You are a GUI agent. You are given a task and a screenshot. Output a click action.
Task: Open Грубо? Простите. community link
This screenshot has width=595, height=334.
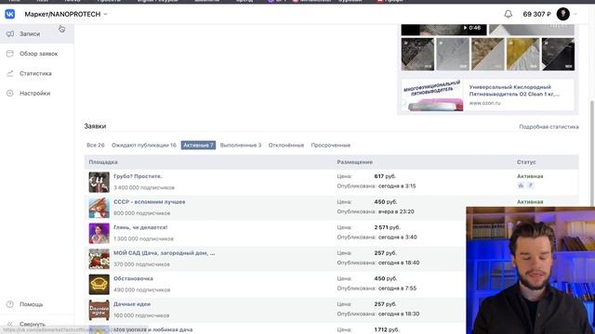(x=138, y=176)
